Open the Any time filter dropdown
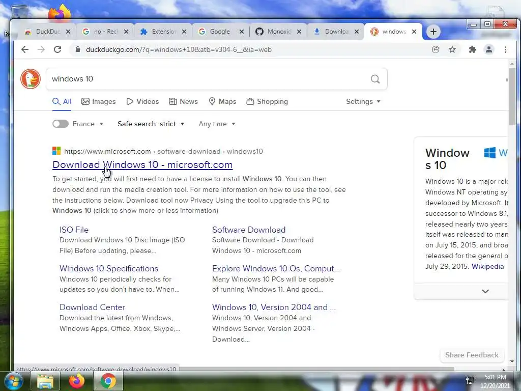Image resolution: width=521 pixels, height=391 pixels. [217, 124]
